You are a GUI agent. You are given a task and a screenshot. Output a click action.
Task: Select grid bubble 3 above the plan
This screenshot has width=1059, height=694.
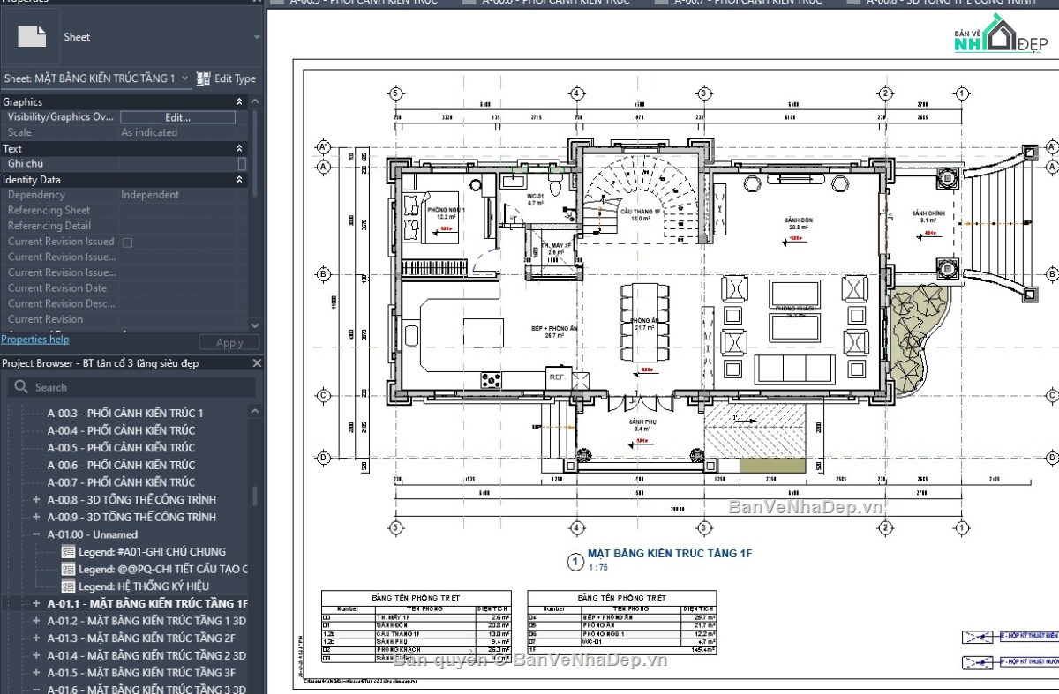(704, 93)
